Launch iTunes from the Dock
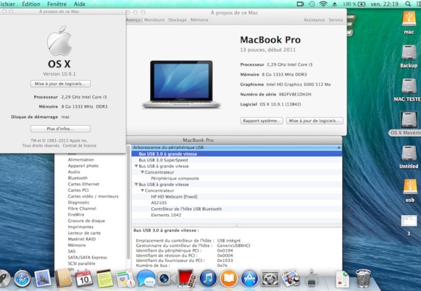421x291 pixels. pos(208,279)
